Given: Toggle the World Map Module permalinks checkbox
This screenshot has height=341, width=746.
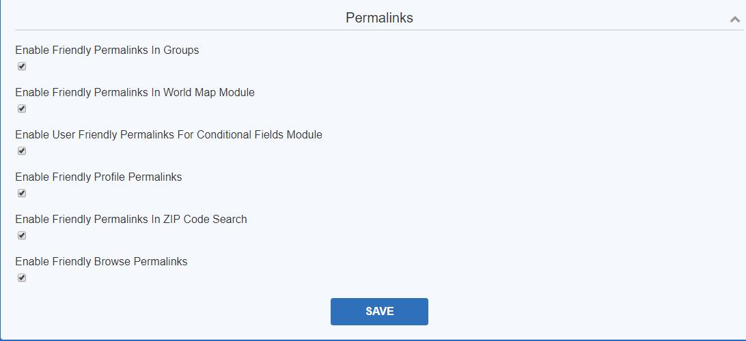Looking at the screenshot, I should (x=22, y=108).
